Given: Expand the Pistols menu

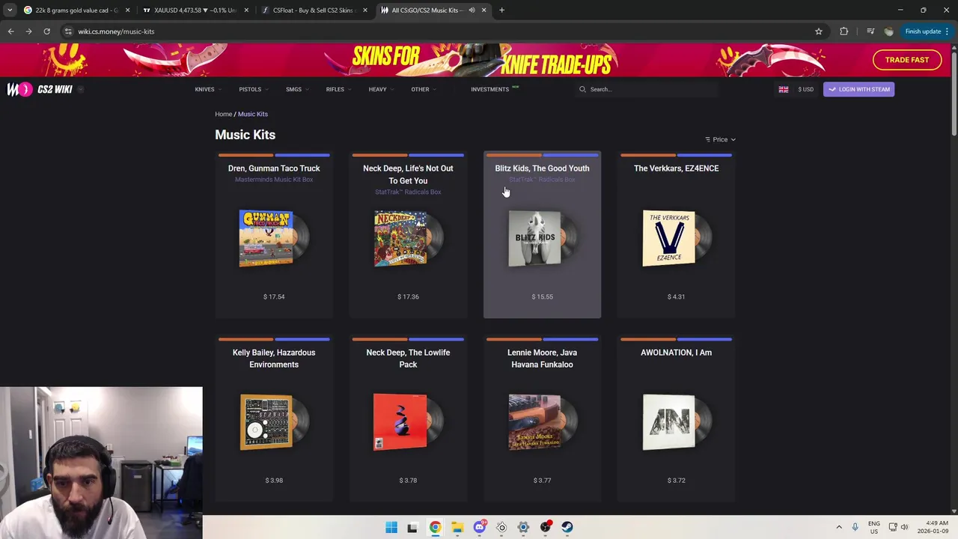Looking at the screenshot, I should click(253, 89).
